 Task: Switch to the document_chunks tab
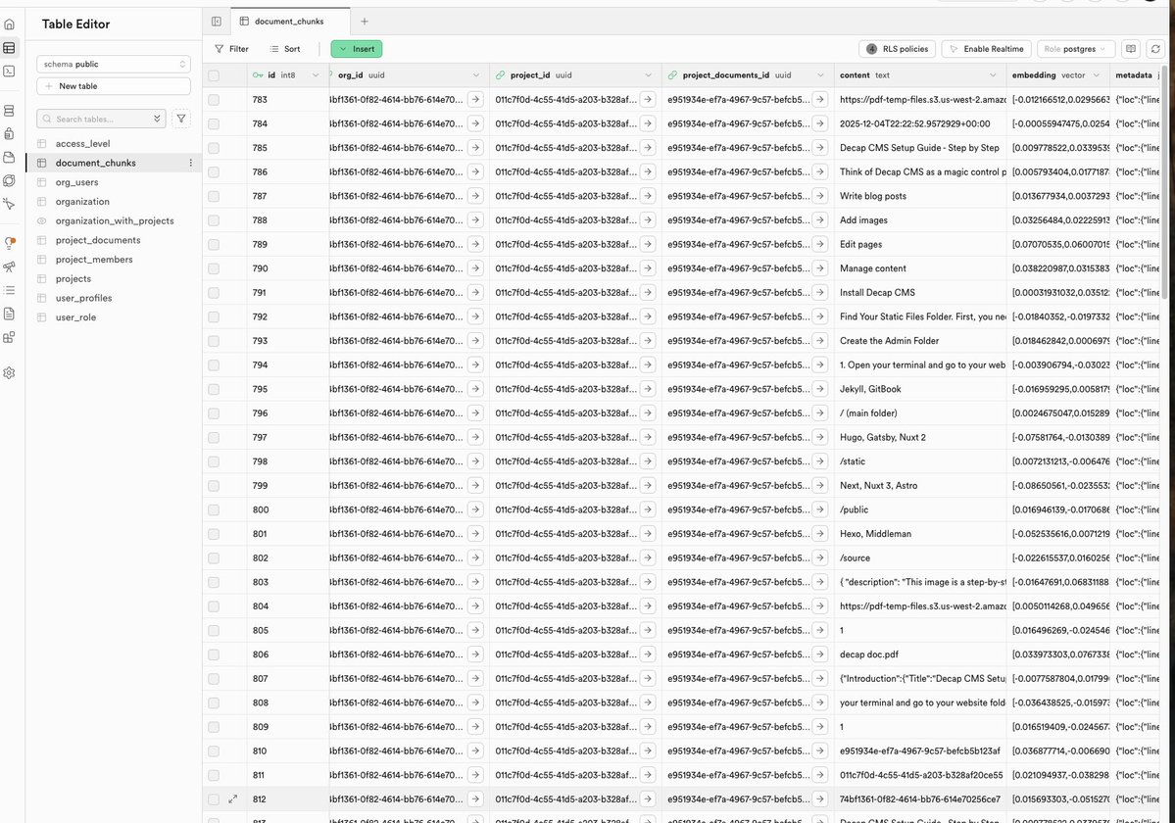pos(290,22)
